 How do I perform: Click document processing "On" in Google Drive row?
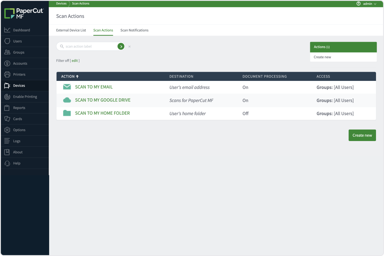coord(245,100)
